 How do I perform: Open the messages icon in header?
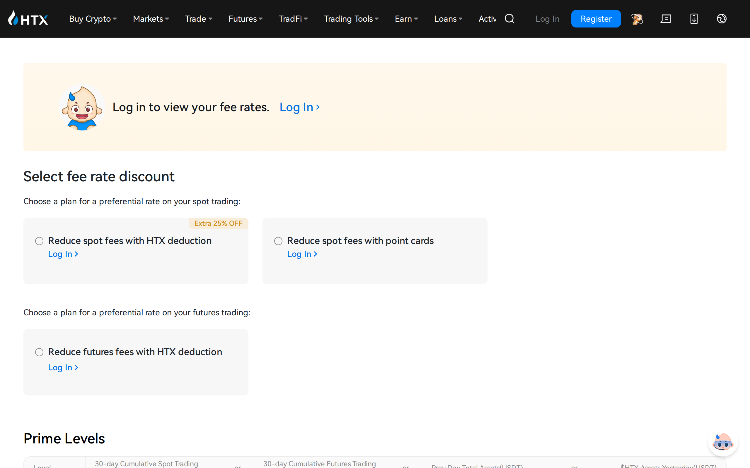pos(665,19)
